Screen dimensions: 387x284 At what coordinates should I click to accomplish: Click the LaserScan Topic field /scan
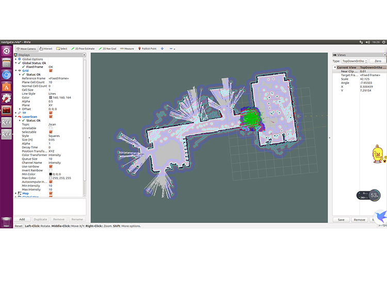[x=52, y=124]
